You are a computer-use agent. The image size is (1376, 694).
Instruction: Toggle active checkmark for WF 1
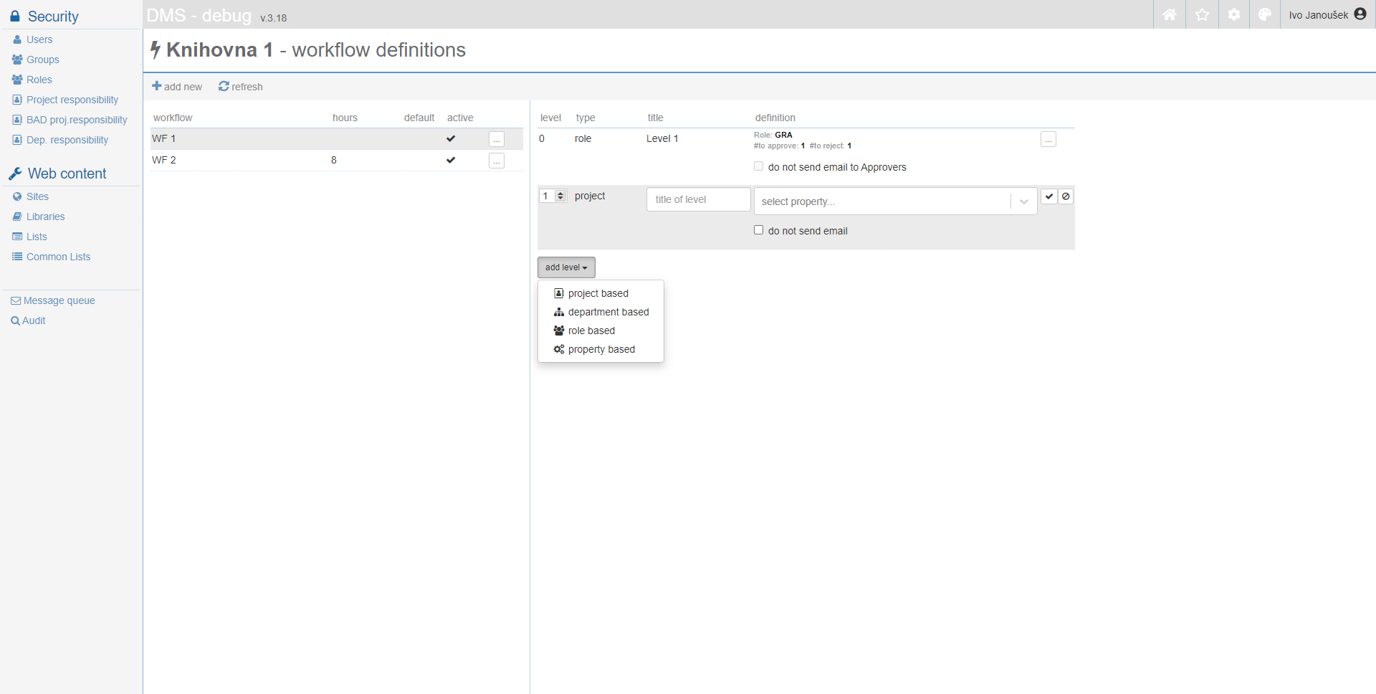(x=451, y=138)
